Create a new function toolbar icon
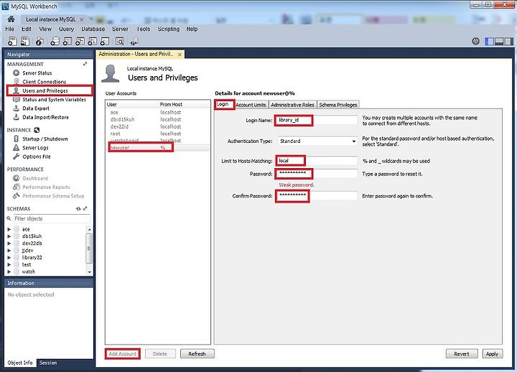The image size is (517, 372). (105, 41)
